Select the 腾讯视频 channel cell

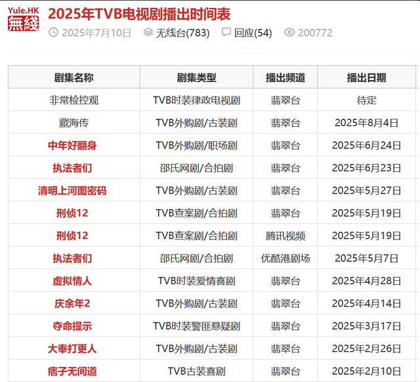285,236
